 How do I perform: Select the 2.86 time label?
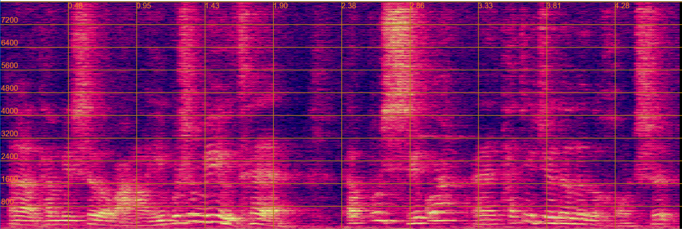(x=417, y=6)
